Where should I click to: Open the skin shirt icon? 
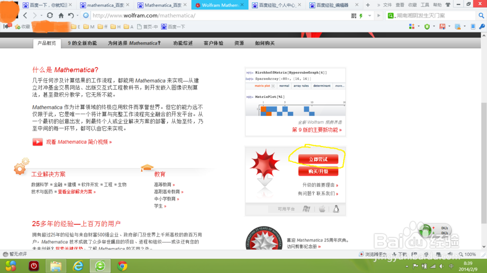pos(448,5)
